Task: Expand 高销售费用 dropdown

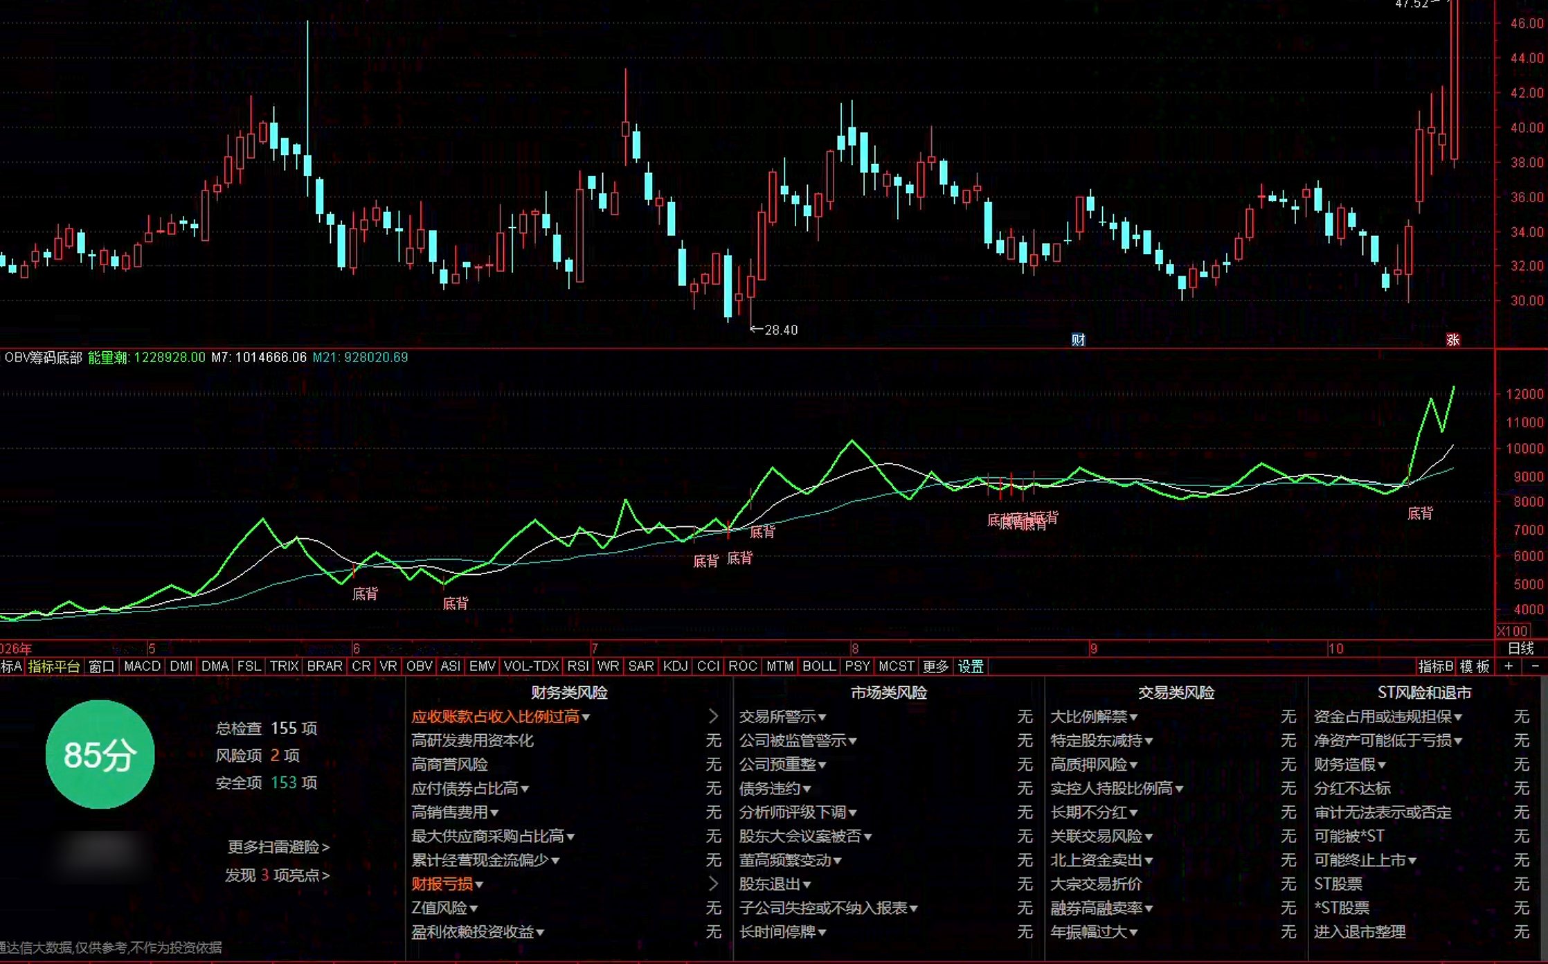Action: click(x=455, y=812)
